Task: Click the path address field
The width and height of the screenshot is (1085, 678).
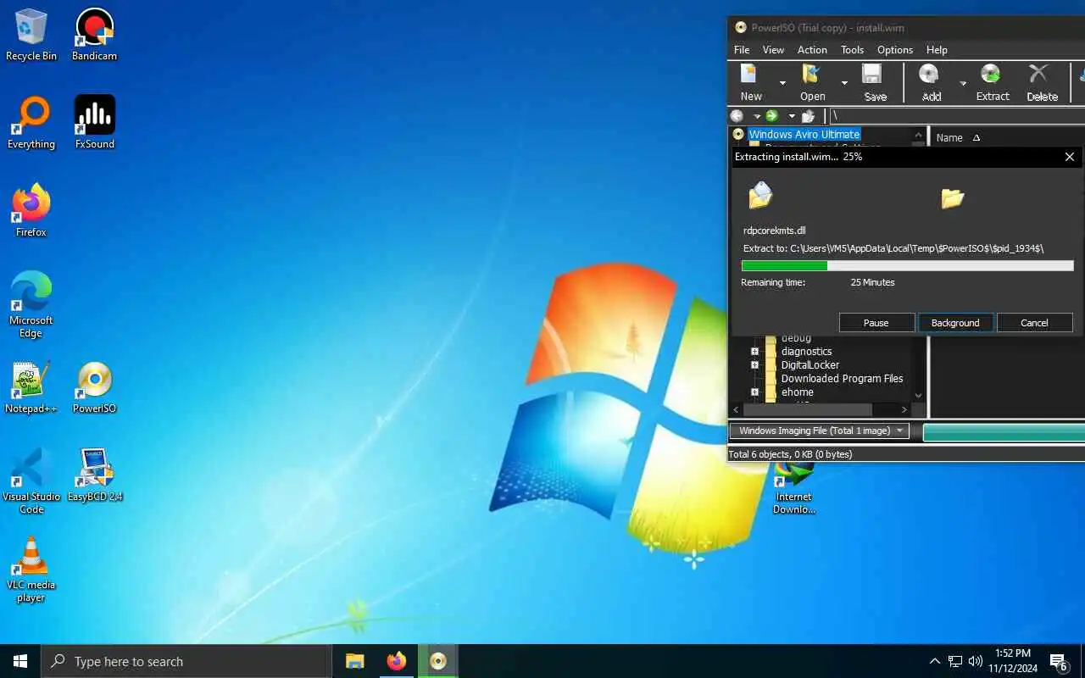Action: pyautogui.click(x=956, y=116)
